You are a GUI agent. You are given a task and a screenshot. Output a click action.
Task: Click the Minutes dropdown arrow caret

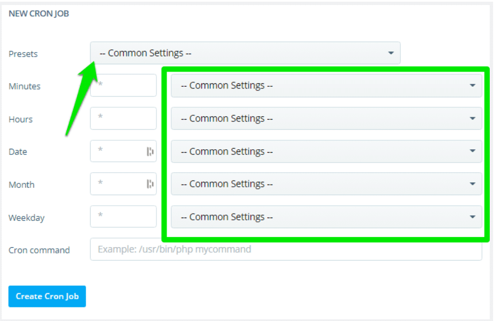pyautogui.click(x=472, y=86)
